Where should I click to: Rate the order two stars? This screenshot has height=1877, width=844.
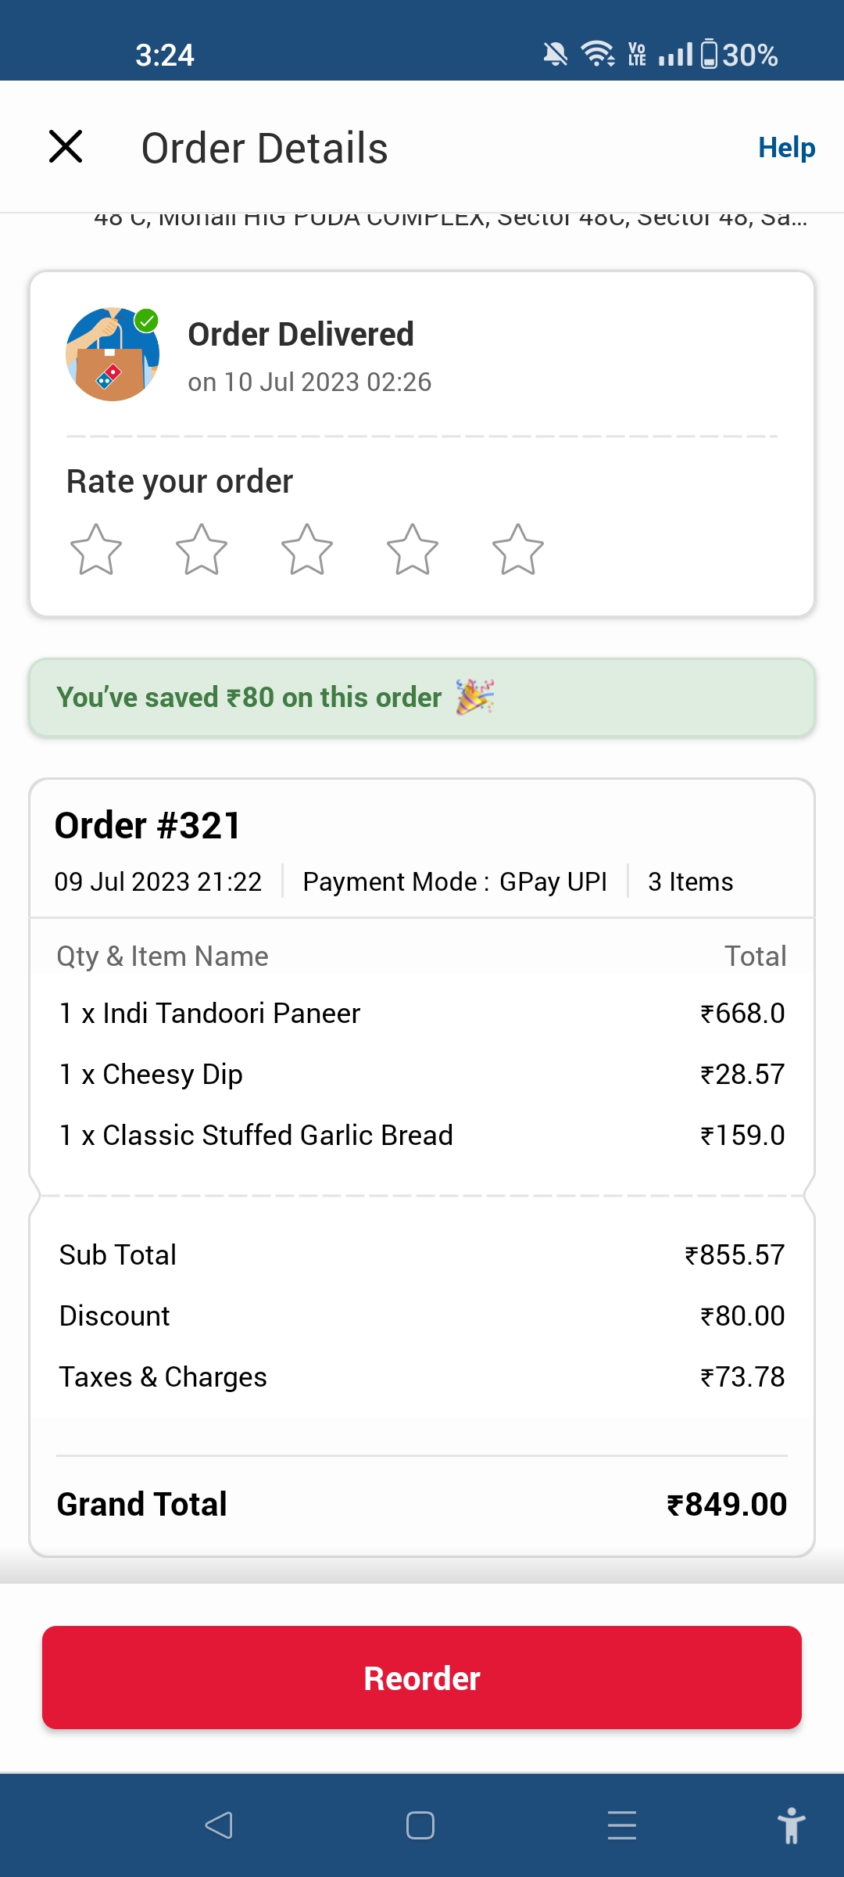pos(202,550)
